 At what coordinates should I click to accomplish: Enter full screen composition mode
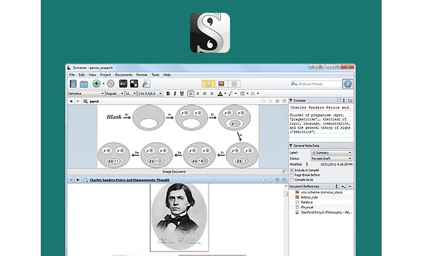pyautogui.click(x=134, y=84)
